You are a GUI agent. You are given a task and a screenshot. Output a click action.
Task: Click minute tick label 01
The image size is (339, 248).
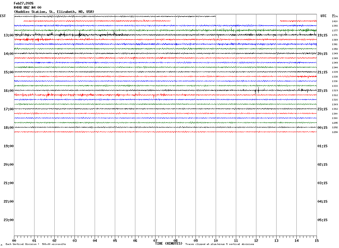point(34,240)
